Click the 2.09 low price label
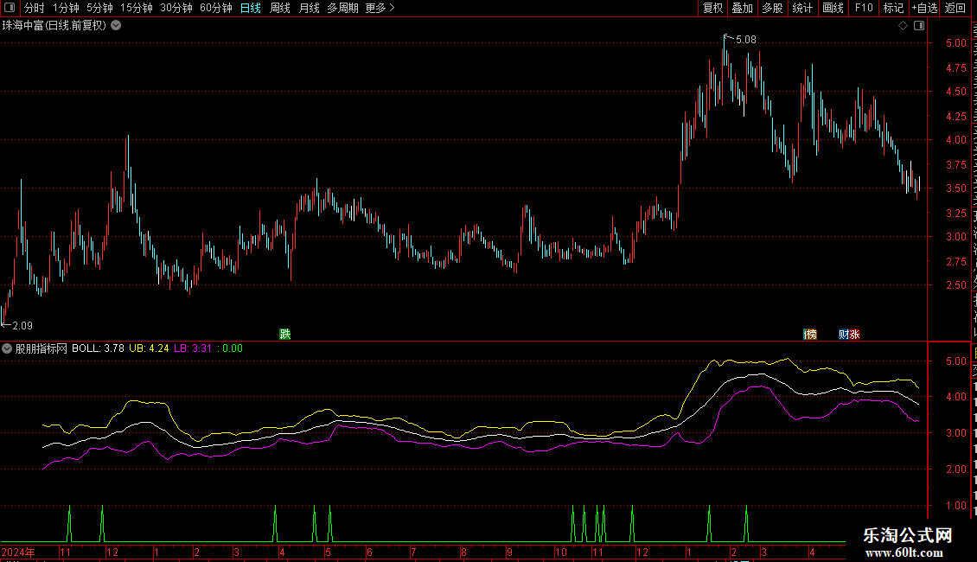The height and width of the screenshot is (562, 977). tap(22, 326)
